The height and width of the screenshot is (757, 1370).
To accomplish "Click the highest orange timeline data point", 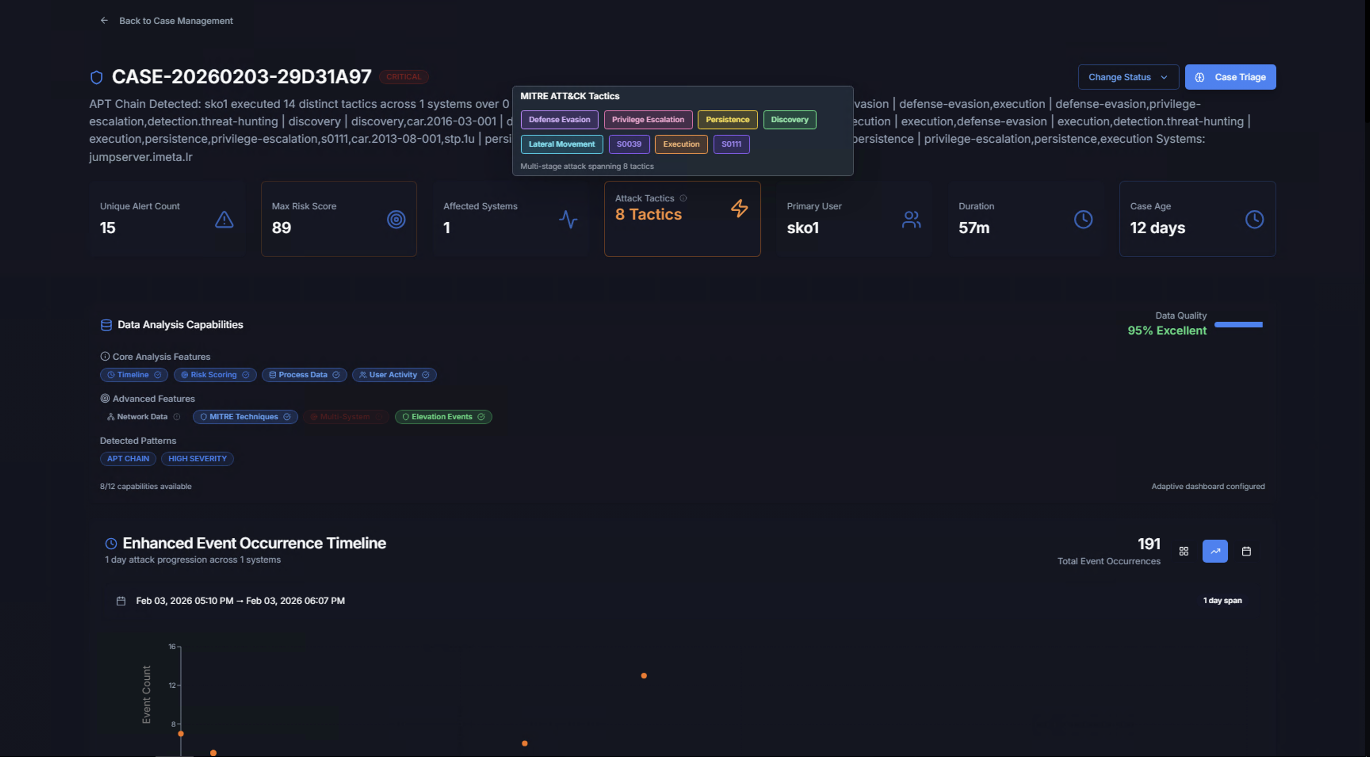I will [643, 676].
